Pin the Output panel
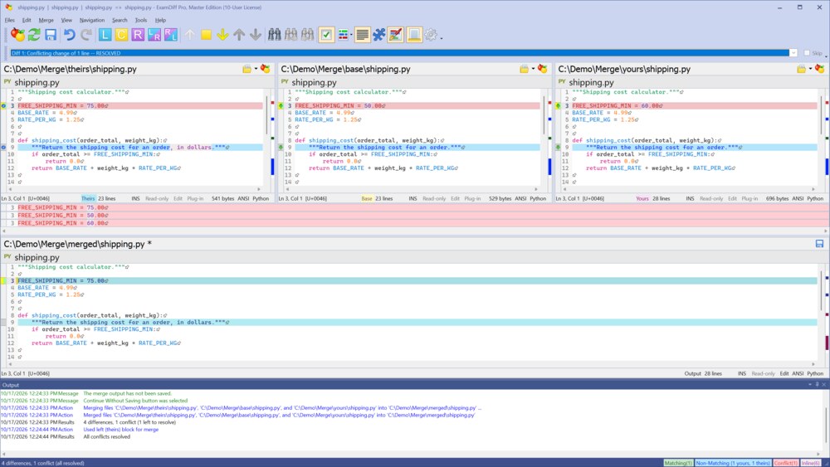The height and width of the screenshot is (467, 830). [817, 385]
